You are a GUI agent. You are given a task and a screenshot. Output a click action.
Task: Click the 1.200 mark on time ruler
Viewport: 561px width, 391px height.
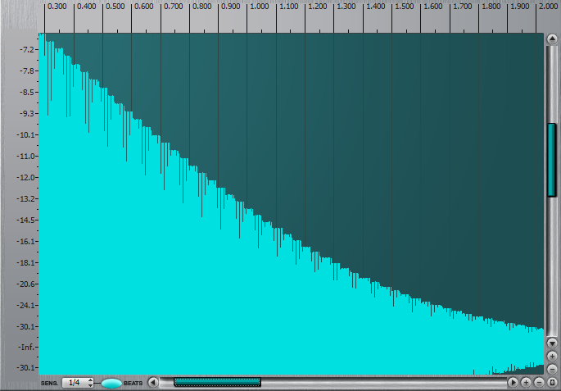tap(317, 7)
